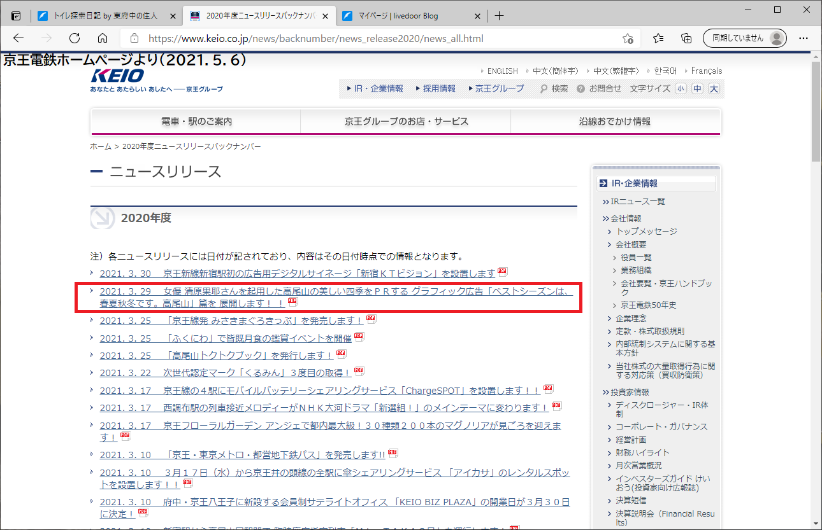Open 決算短信 sidebar item
This screenshot has width=822, height=530.
pyautogui.click(x=631, y=500)
